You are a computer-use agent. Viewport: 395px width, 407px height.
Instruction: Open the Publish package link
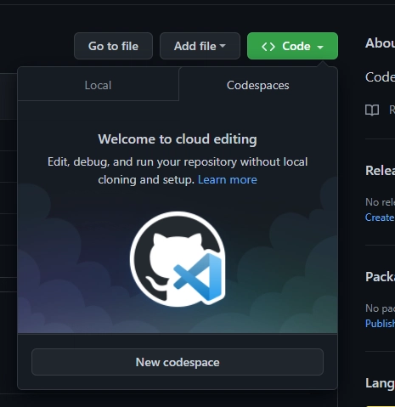(380, 323)
